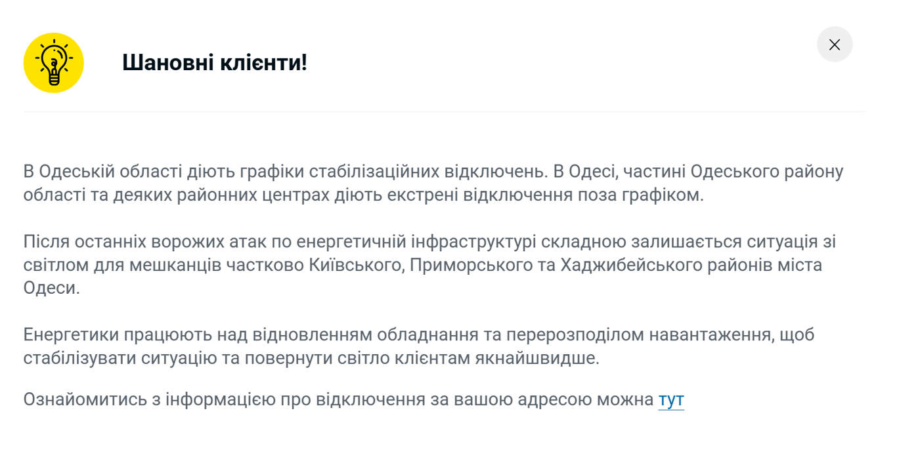Click the yellow lightbulb icon

53,63
